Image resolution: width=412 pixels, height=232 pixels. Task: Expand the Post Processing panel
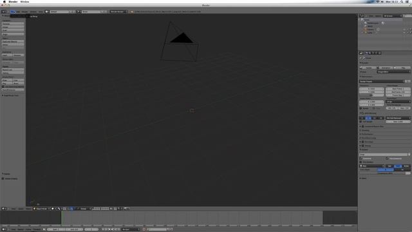[x=368, y=138]
